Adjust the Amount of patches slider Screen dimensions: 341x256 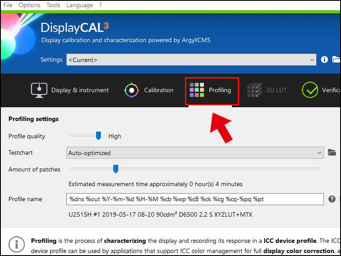pos(116,169)
